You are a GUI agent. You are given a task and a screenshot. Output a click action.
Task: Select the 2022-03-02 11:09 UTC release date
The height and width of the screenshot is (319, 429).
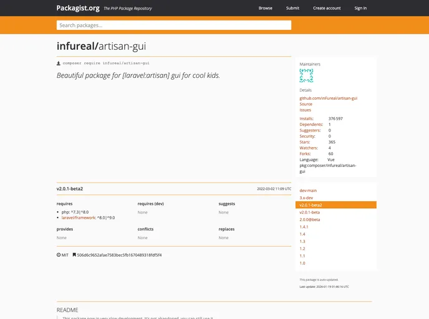(274, 189)
